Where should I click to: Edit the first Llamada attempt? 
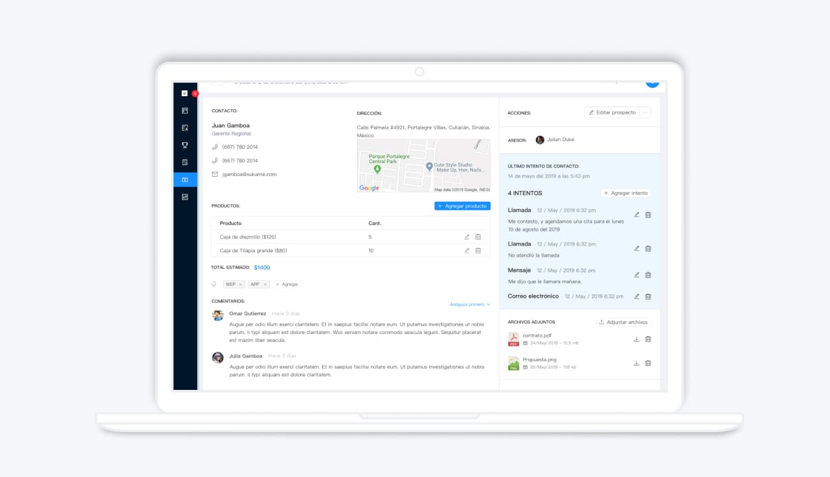pyautogui.click(x=637, y=215)
